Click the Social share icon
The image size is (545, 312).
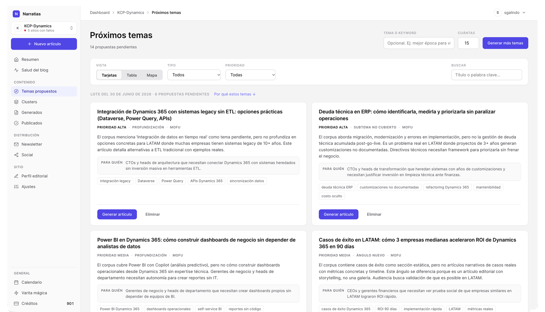(16, 155)
